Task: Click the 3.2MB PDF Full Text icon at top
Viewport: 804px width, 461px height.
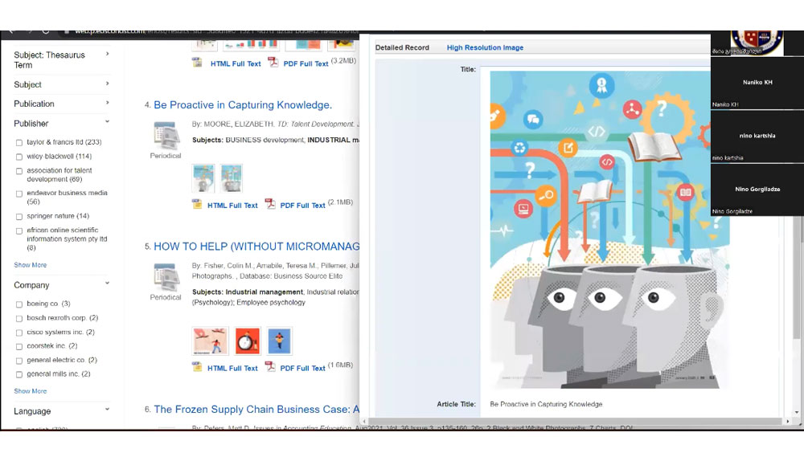Action: 273,63
